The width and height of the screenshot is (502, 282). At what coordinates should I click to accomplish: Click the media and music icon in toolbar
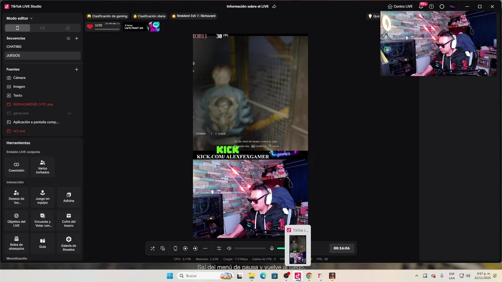click(x=163, y=248)
